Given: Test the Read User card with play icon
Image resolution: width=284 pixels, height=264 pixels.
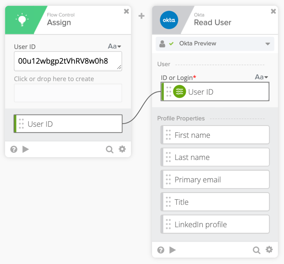Looking at the screenshot, I should coord(173,250).
